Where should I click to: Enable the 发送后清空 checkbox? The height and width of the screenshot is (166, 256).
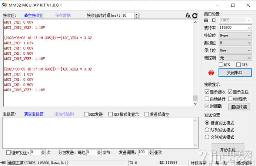coord(147,114)
